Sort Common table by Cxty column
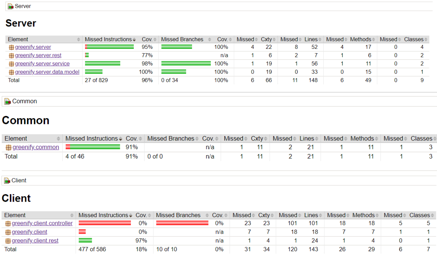Screen dimensions: 437x256 coord(258,139)
